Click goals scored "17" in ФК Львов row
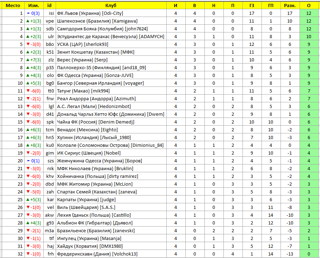320x258 pixels. click(x=252, y=13)
